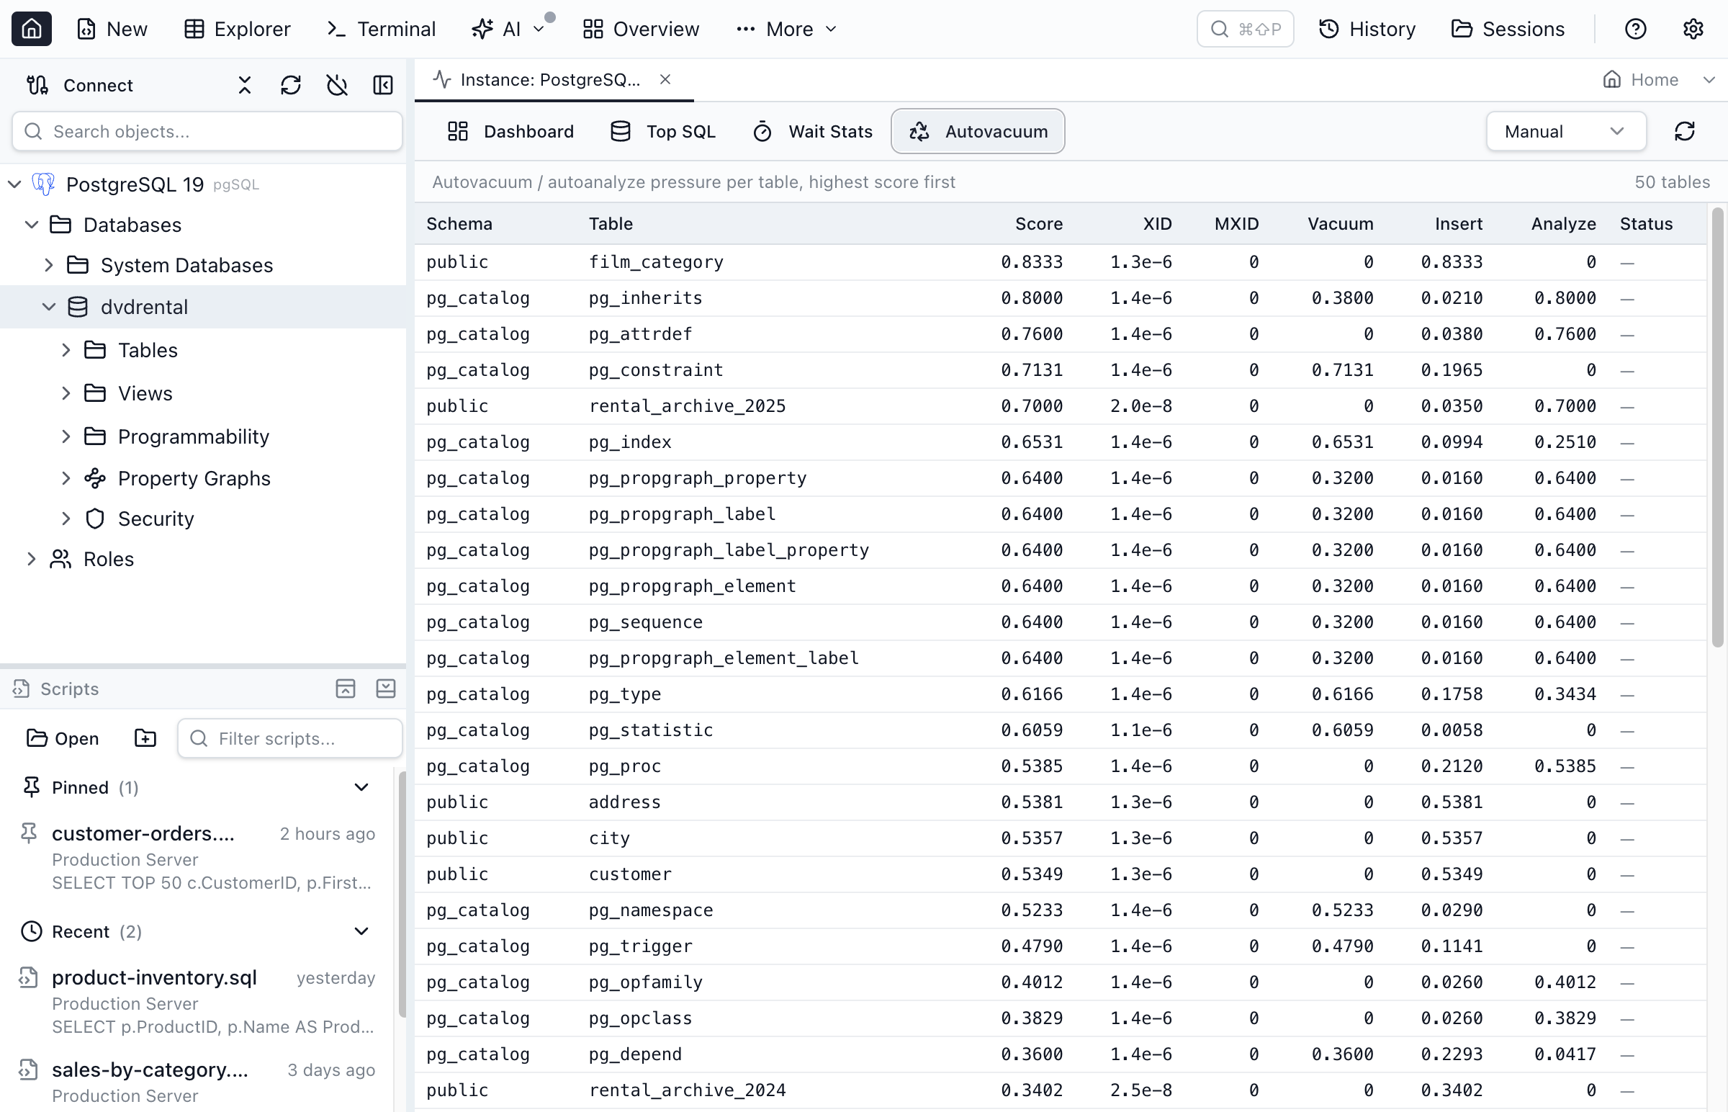Click the Analyze column header
The width and height of the screenshot is (1728, 1112).
coord(1563,224)
